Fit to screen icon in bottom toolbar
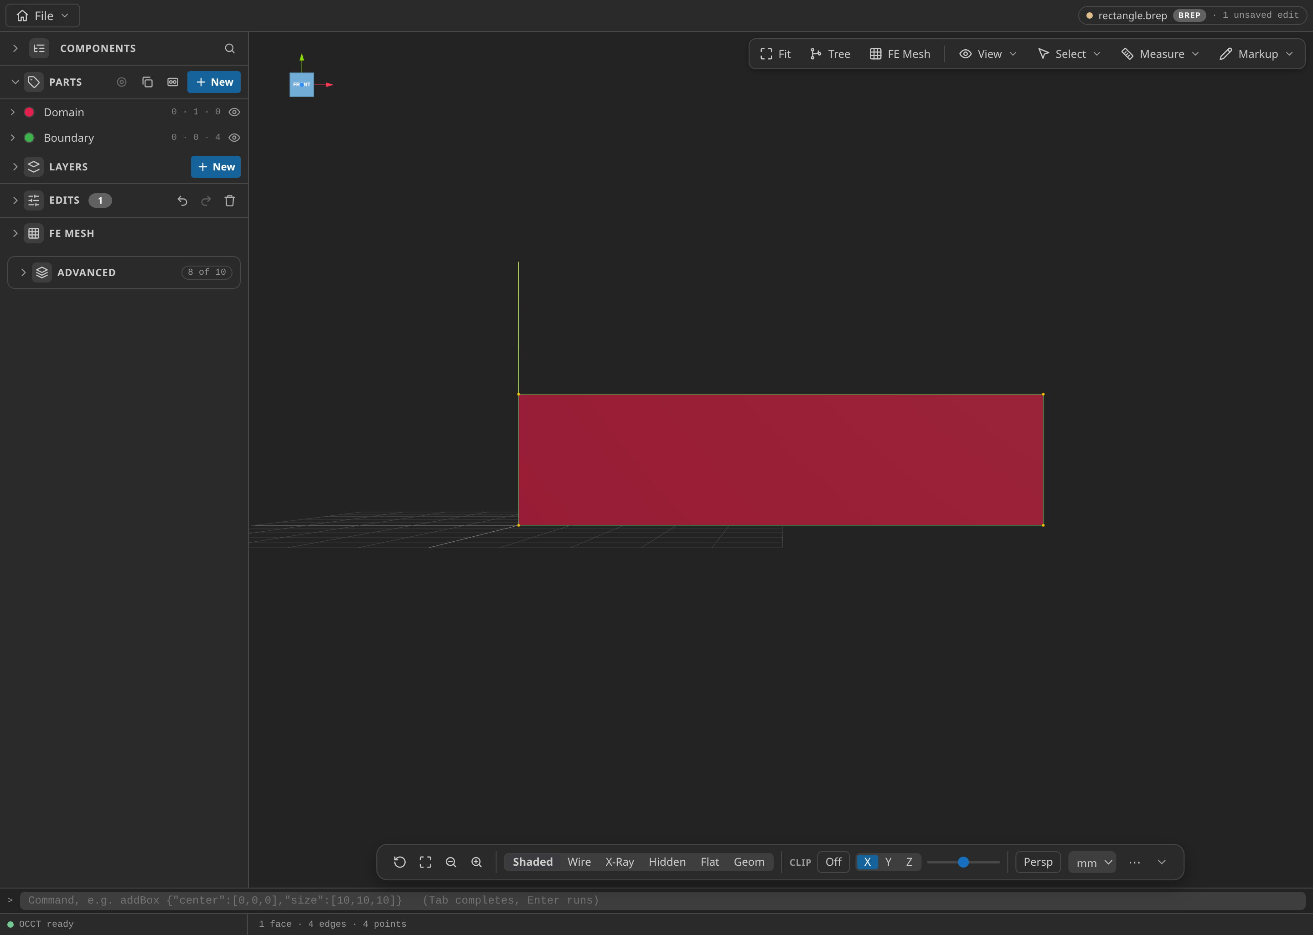The height and width of the screenshot is (935, 1313). point(425,862)
